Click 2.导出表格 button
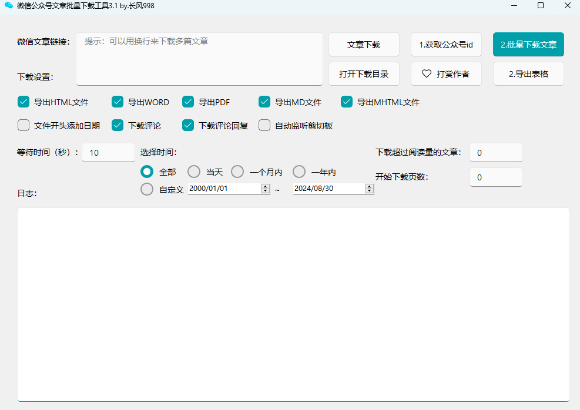580x410 pixels. pos(528,74)
